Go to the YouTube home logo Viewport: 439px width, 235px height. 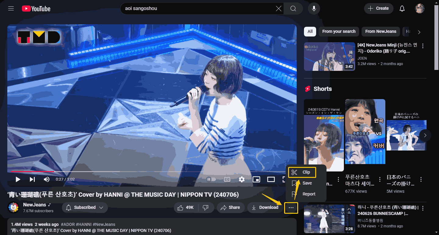coord(36,9)
